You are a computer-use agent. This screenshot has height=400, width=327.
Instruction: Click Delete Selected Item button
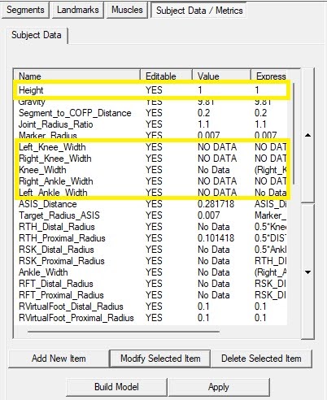261,359
